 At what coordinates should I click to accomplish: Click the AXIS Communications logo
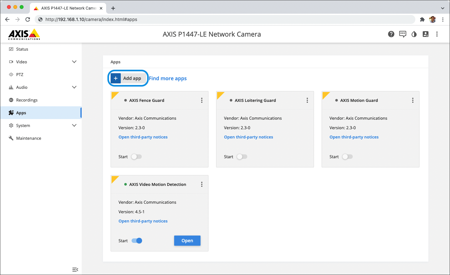[24, 34]
